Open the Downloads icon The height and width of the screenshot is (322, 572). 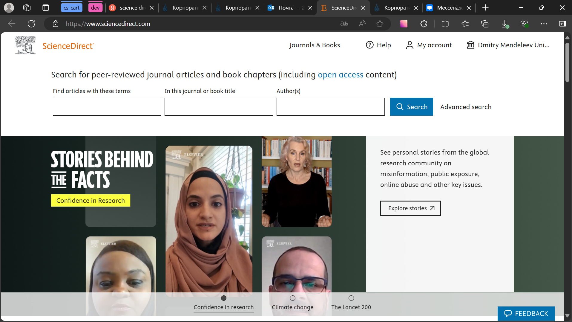(505, 24)
